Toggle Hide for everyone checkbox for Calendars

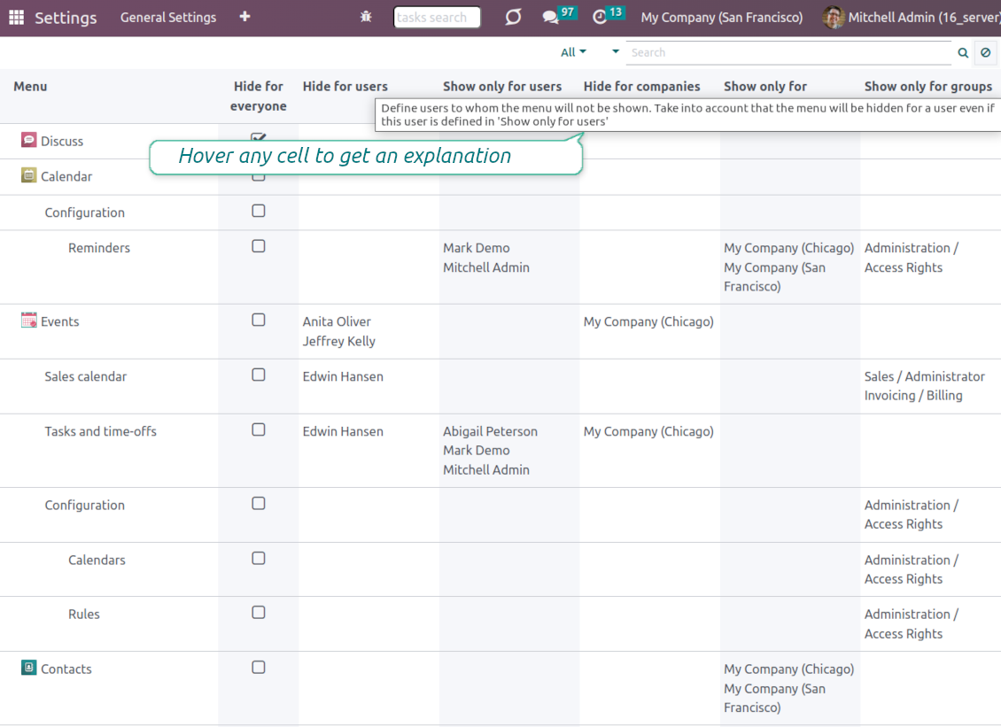click(x=258, y=558)
